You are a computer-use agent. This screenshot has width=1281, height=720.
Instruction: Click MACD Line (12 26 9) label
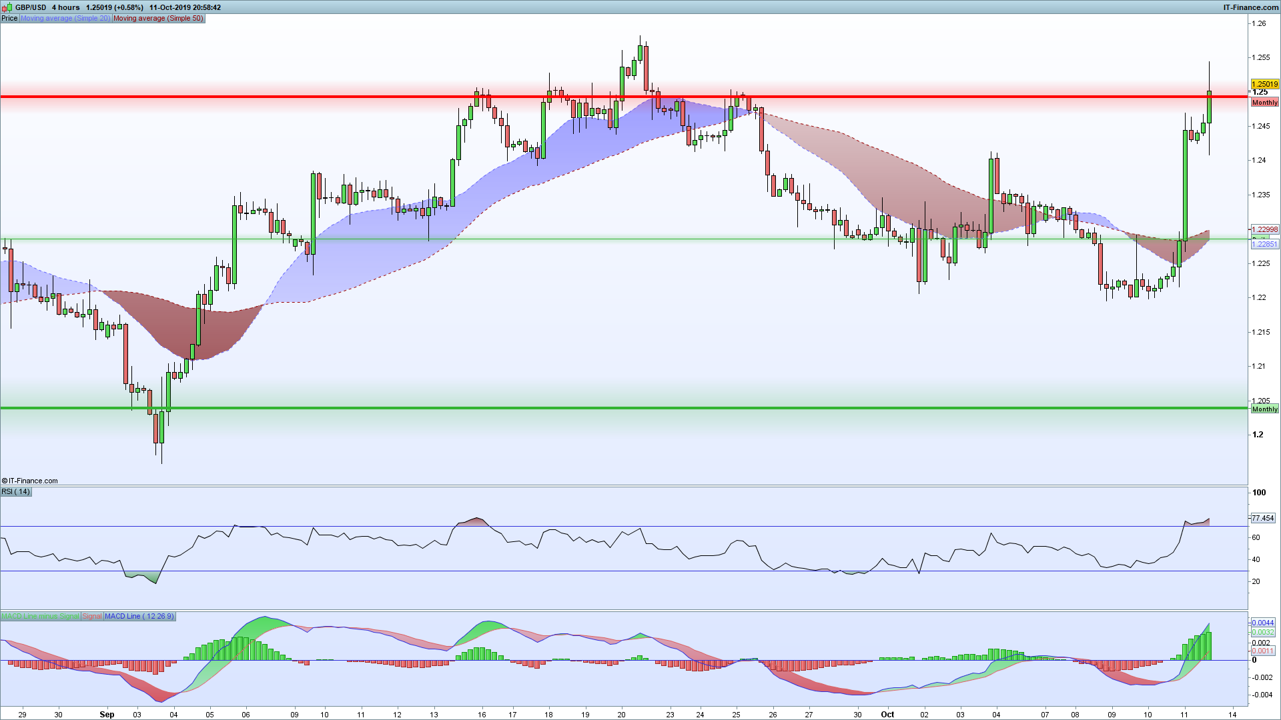click(139, 616)
